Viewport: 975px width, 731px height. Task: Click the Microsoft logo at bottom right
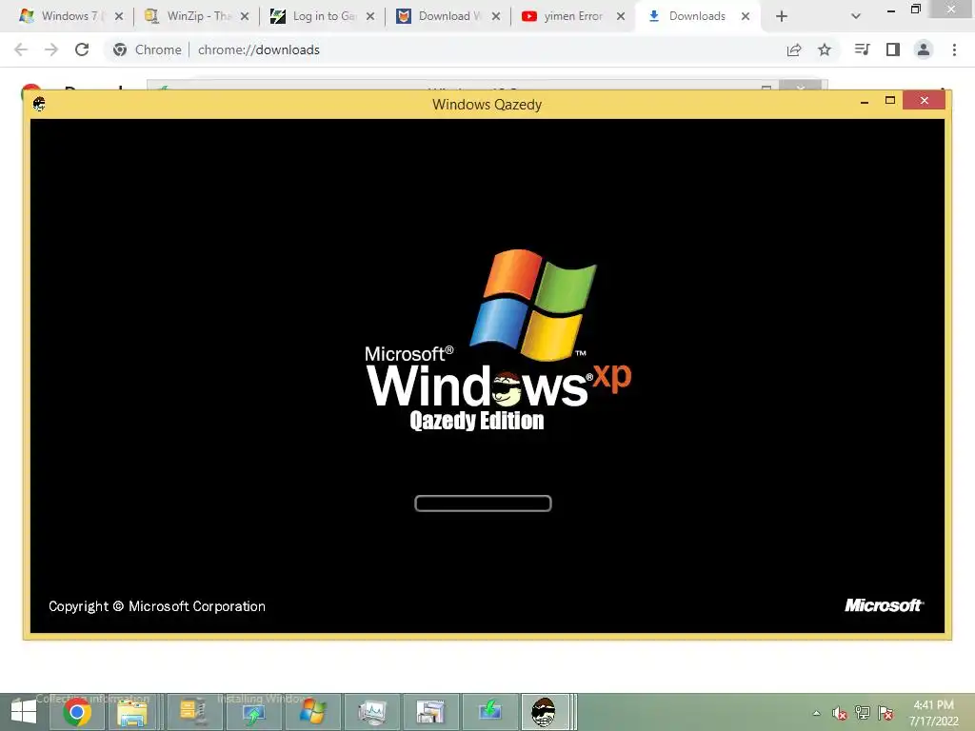click(x=884, y=605)
